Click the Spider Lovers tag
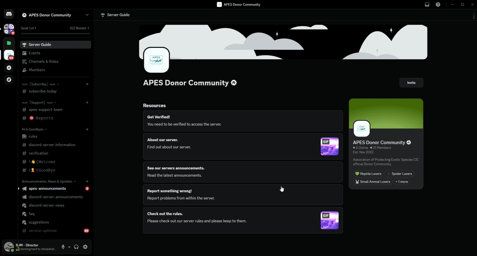 [x=399, y=174]
